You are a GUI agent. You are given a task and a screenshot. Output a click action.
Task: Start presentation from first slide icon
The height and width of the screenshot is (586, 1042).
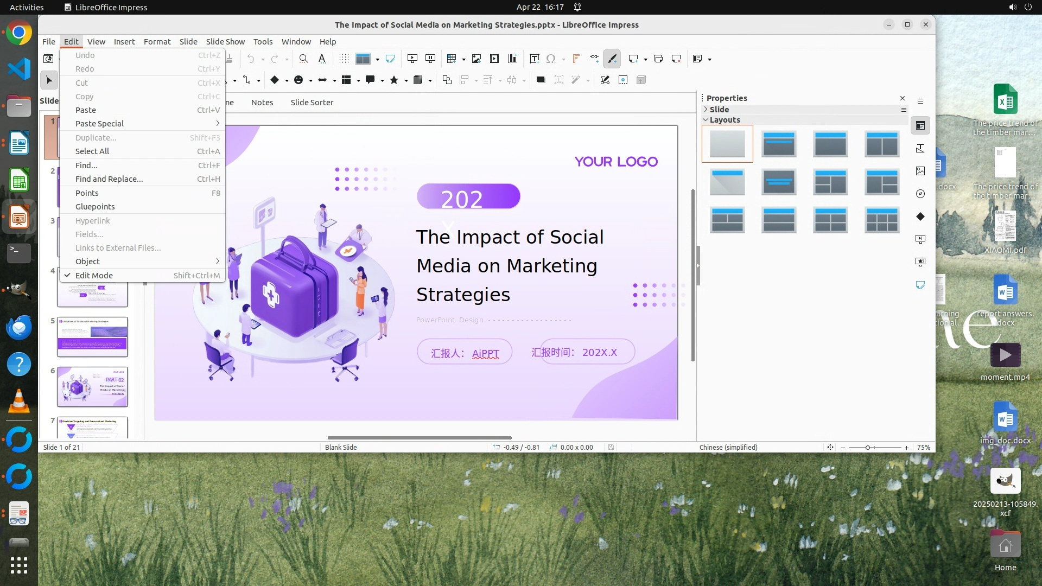tap(412, 59)
